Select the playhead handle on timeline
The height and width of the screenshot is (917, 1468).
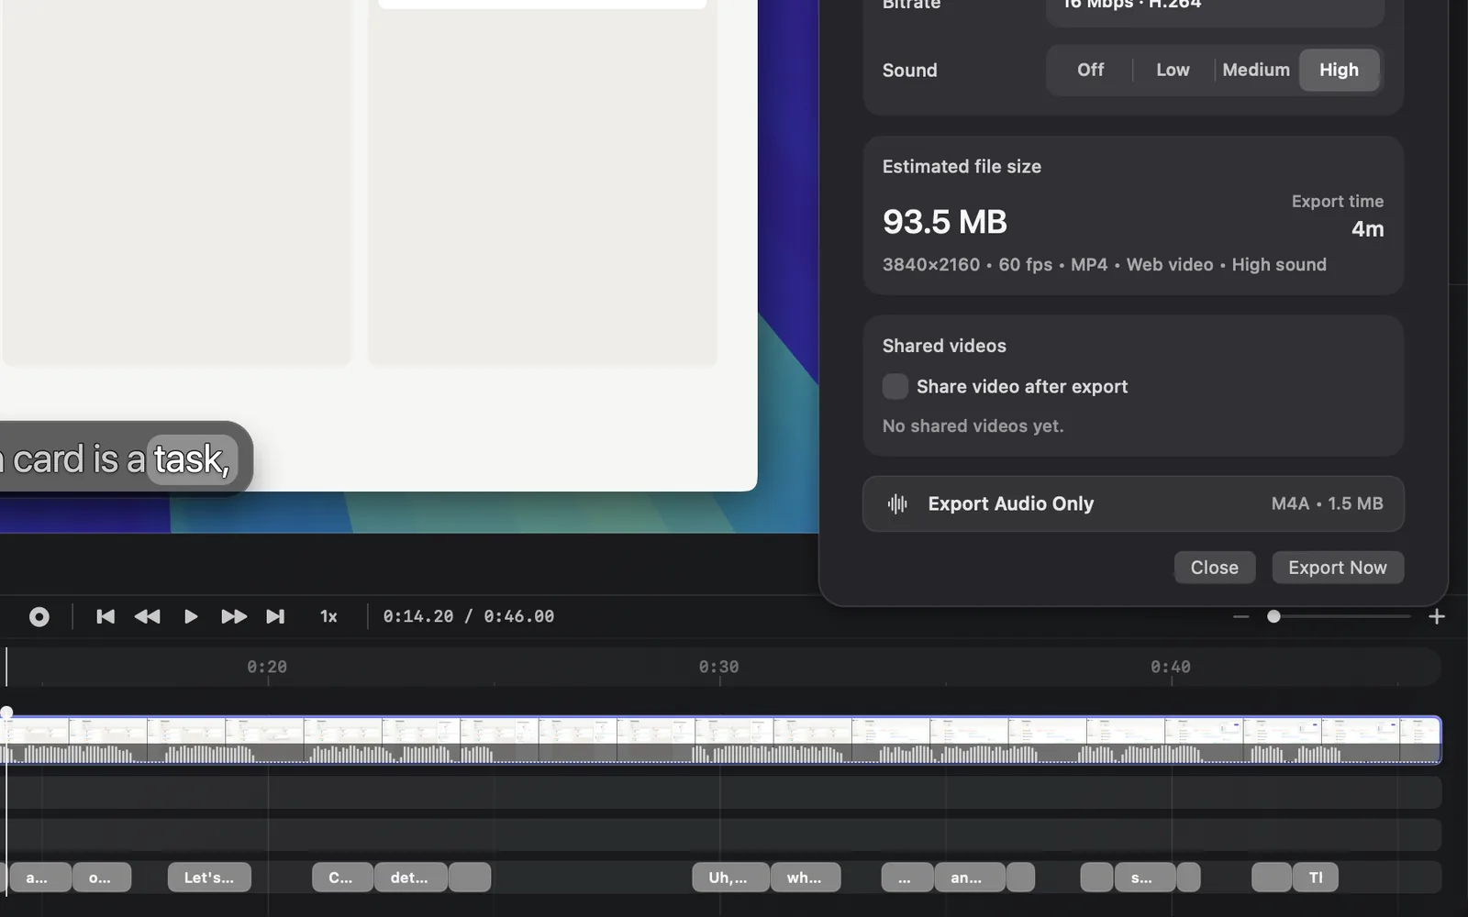(6, 713)
